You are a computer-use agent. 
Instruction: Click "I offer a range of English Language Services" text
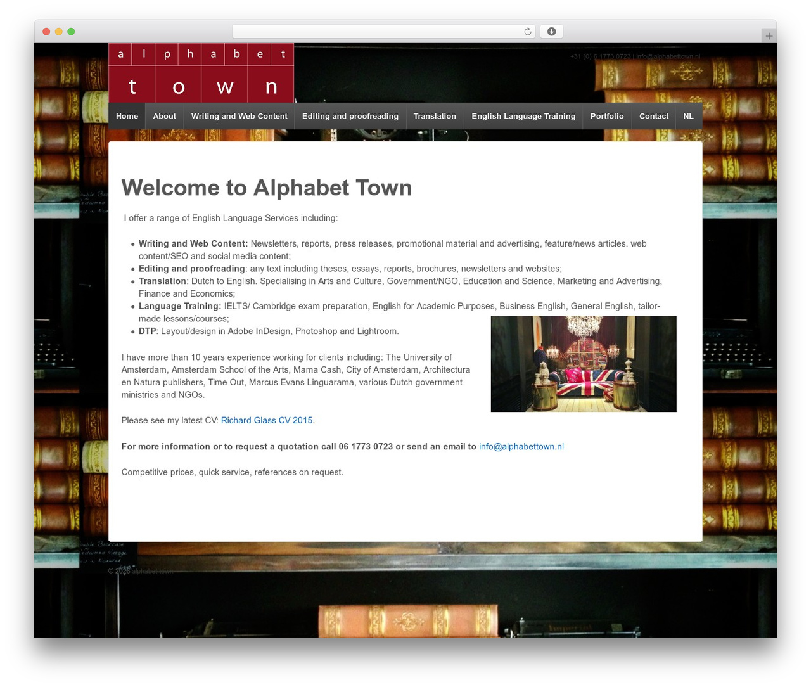coord(231,218)
